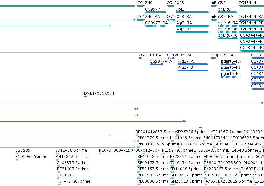Click the CG43444-RE transcript

tap(251, 26)
